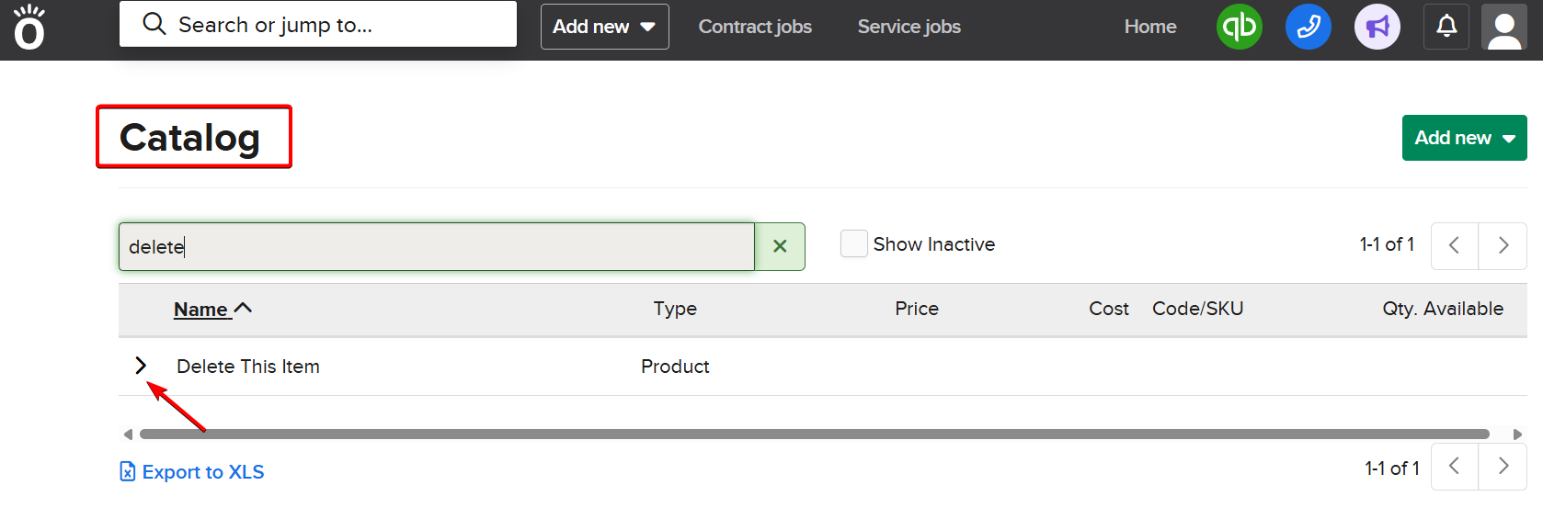Open the user profile avatar

coord(1504,28)
